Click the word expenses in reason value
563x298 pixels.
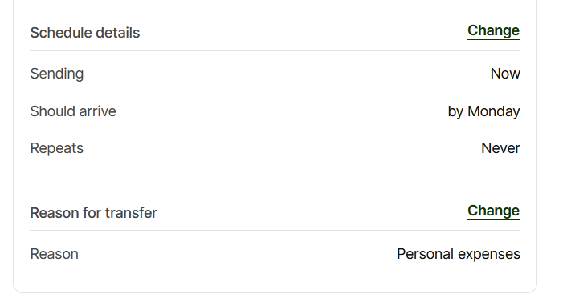click(x=489, y=255)
